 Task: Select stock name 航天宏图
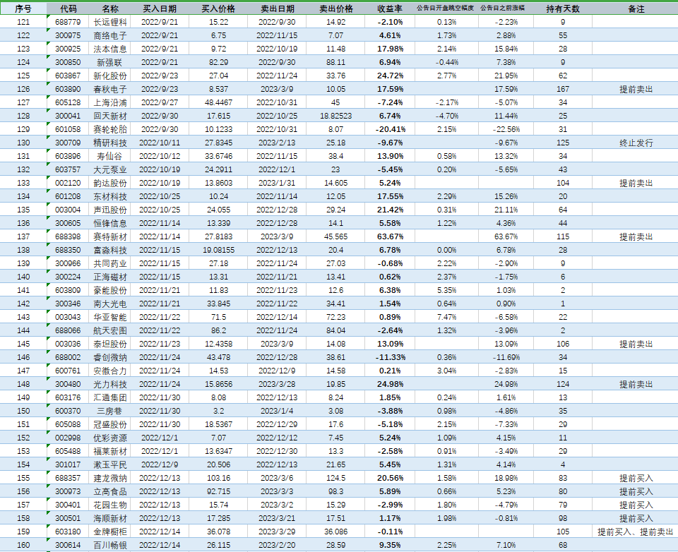coord(110,330)
